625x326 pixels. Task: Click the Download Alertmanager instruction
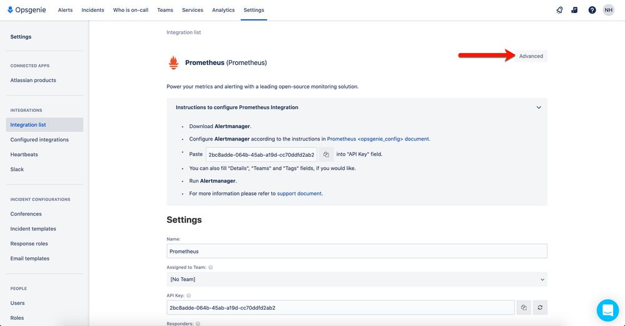220,126
